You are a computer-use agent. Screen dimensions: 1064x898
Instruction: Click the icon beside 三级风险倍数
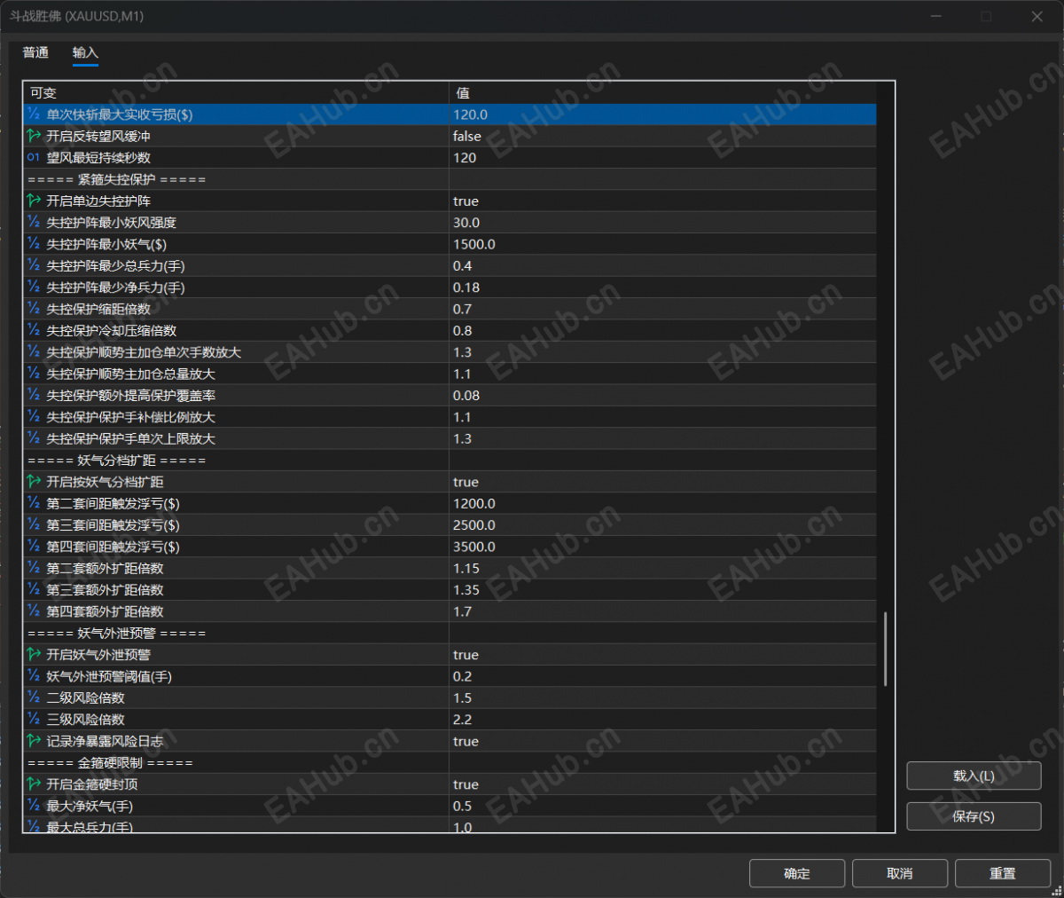click(34, 719)
